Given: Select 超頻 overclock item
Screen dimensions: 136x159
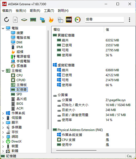Looking at the screenshot, I should [x=20, y=52].
